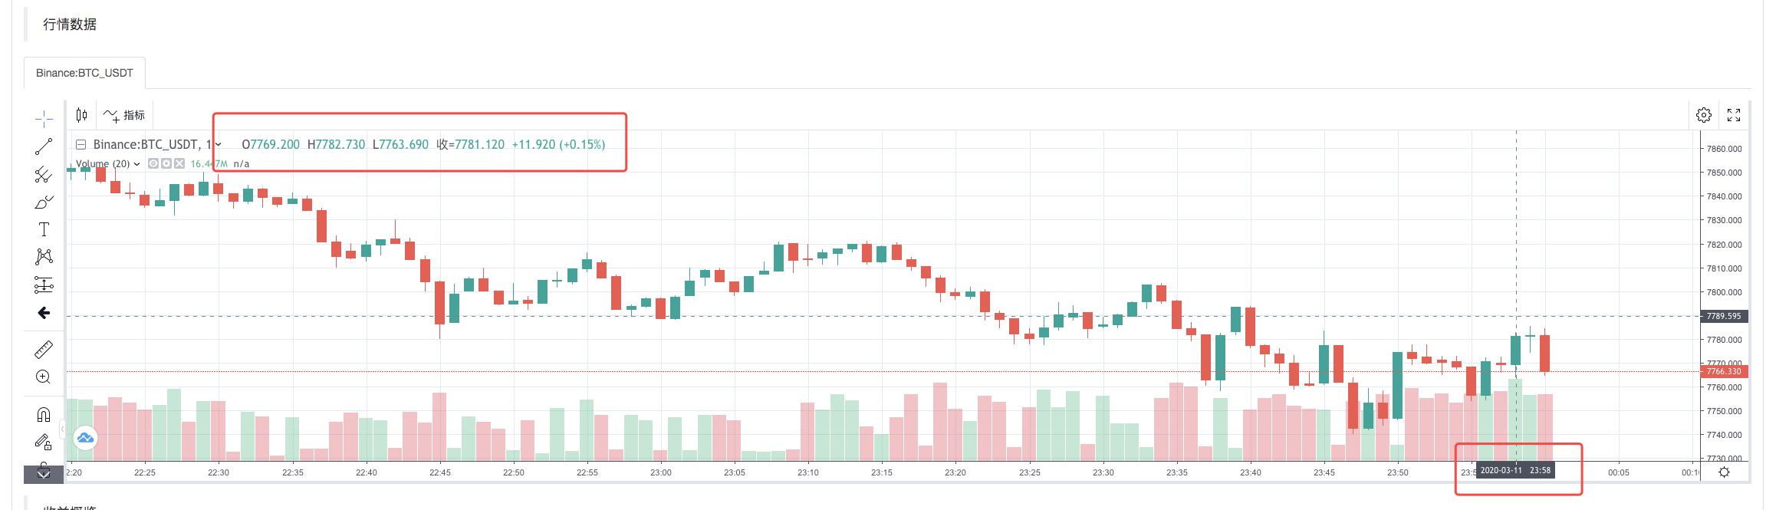1766x510 pixels.
Task: Activate the zoom in tool
Action: [44, 377]
